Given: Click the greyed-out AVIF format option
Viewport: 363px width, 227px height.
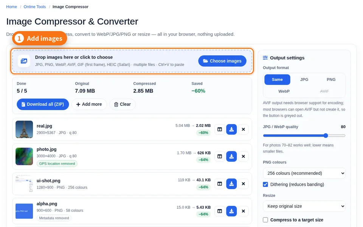Looking at the screenshot, I should tap(324, 91).
